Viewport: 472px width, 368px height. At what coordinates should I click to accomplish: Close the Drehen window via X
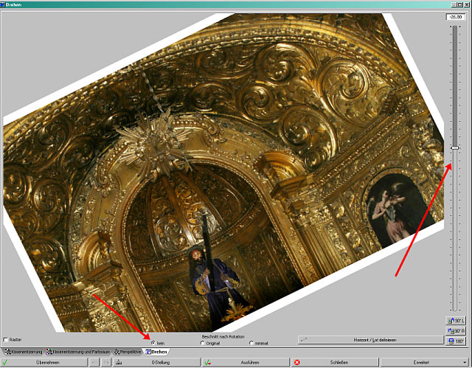click(x=467, y=4)
